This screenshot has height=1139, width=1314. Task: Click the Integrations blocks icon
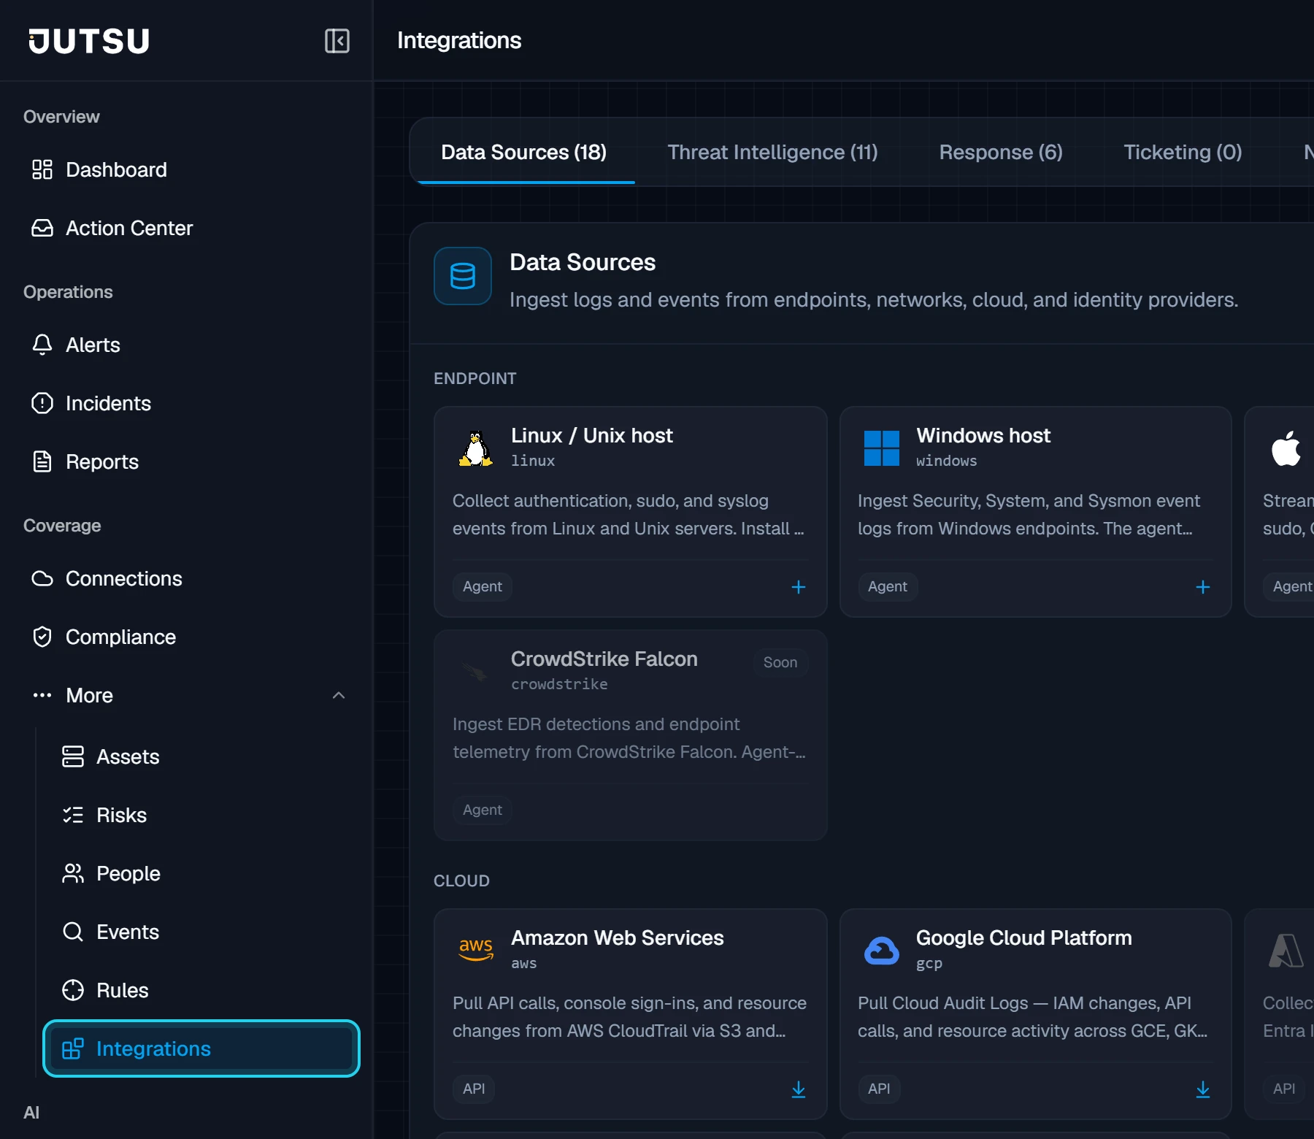click(73, 1048)
